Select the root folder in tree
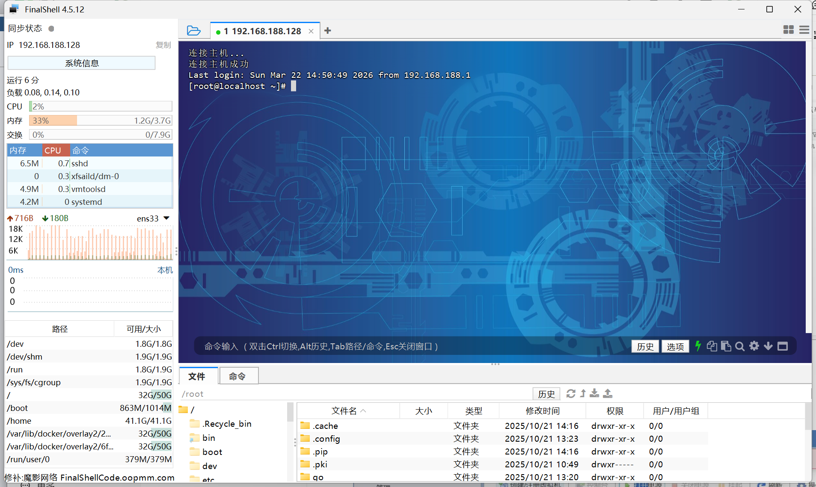 pyautogui.click(x=187, y=410)
